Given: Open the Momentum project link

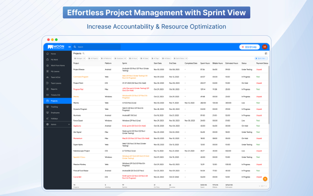Looking at the screenshot, I should pyautogui.click(x=78, y=138).
